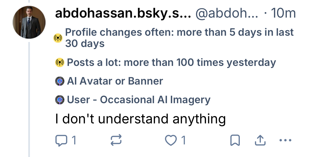The image size is (309, 157).
Task: Click the yellow icon beside 'Posts a lot'
Action: tap(60, 63)
